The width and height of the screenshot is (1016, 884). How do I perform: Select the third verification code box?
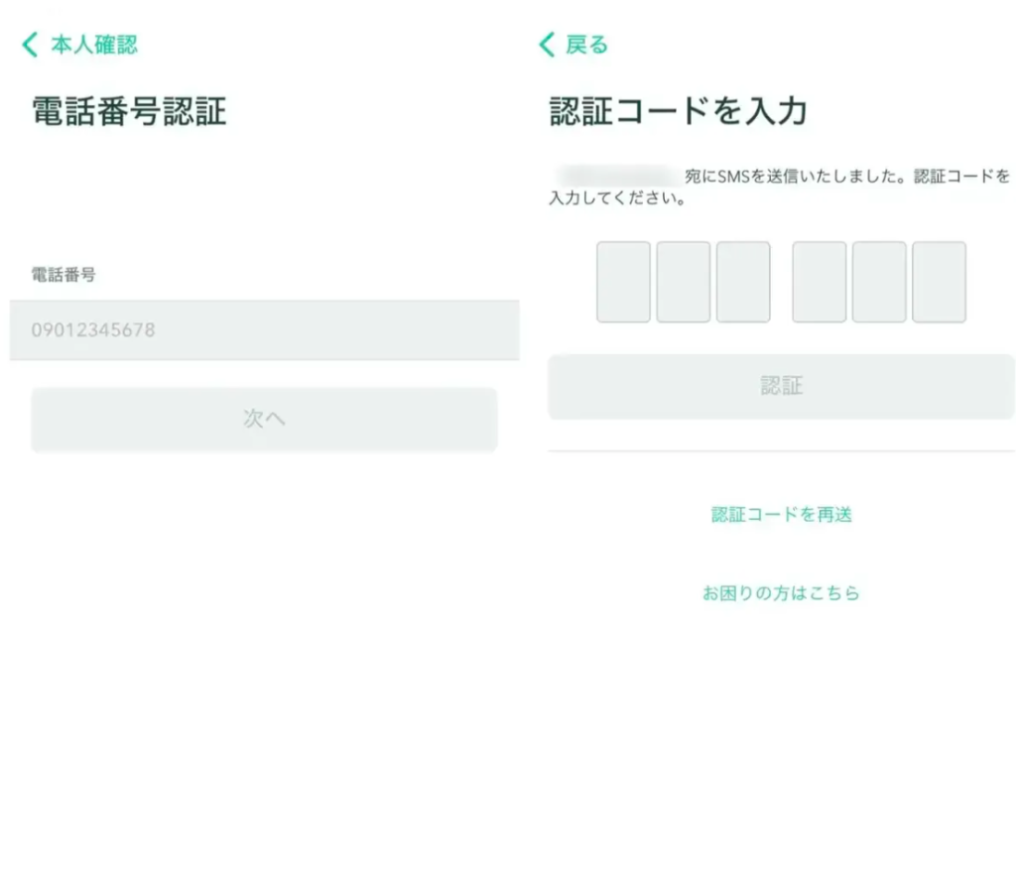point(743,282)
